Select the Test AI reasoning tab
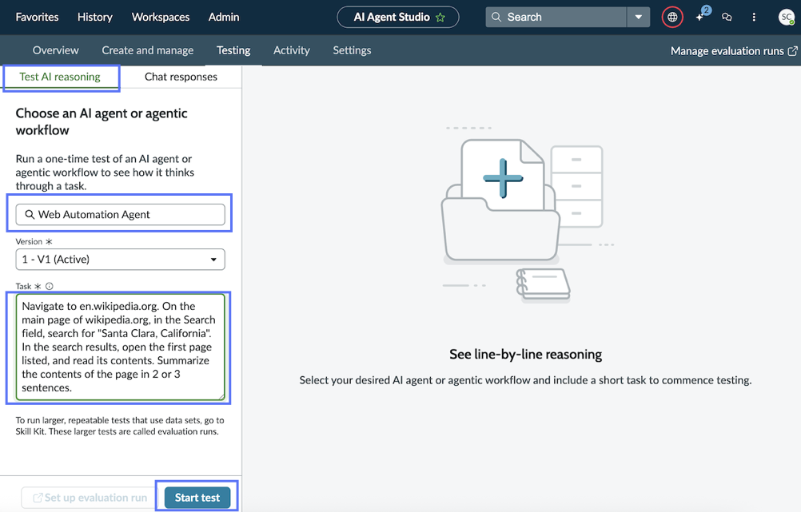This screenshot has width=801, height=512. pos(60,77)
